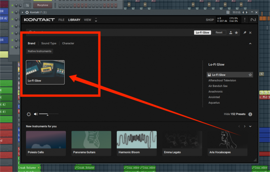Collapse the filter section chevron
Viewport: 270px width, 172px height.
[250, 44]
